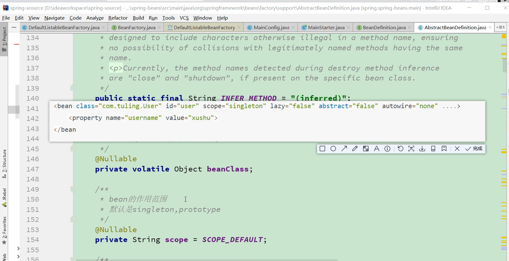The image size is (509, 261).
Task: Expand the tree arrow beside line 155
Action: (18, 249)
